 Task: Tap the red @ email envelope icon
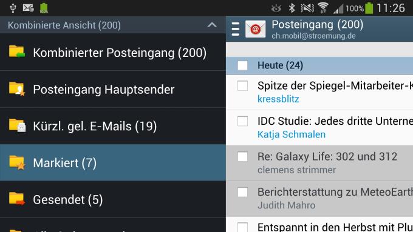pyautogui.click(x=255, y=29)
